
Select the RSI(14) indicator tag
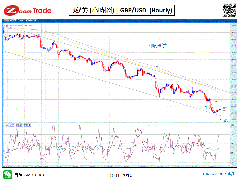(x=19, y=125)
